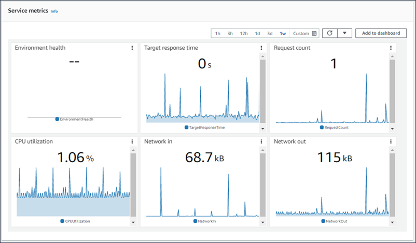Viewport: 416px width, 243px height.
Task: Open Target response time widget options menu
Action: click(x=261, y=48)
